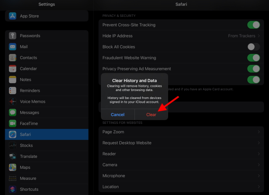Tap the Messages bubble icon
This screenshot has height=195, width=269.
[13, 112]
